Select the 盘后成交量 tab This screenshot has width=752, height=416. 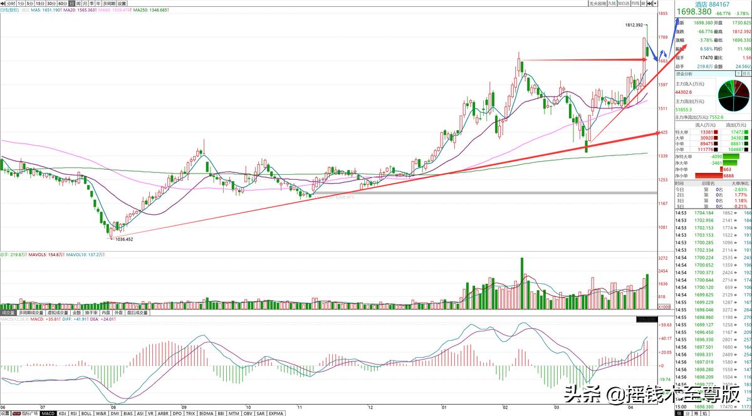point(138,312)
